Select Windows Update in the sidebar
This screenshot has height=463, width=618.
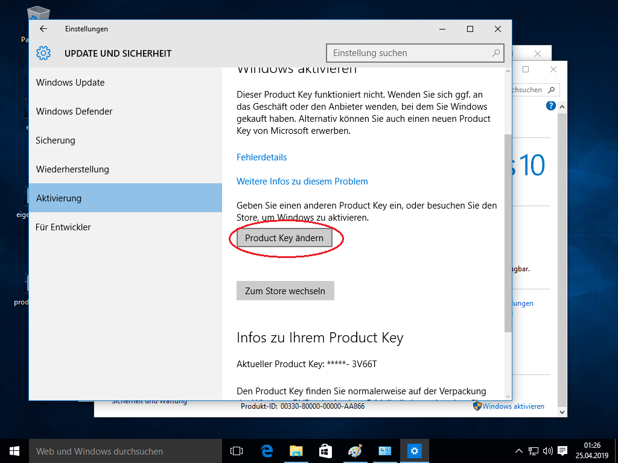click(x=69, y=83)
